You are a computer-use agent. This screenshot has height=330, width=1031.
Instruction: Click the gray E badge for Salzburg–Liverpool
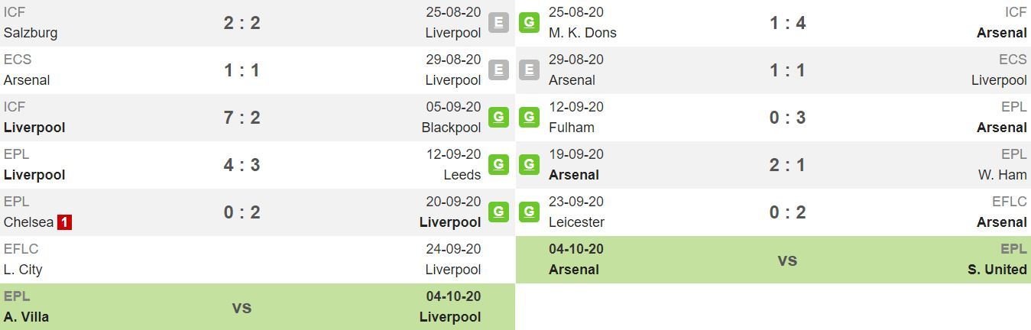click(x=498, y=22)
